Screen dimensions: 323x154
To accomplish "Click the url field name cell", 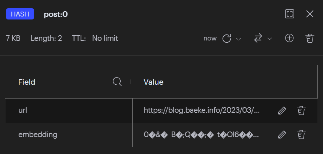I will (23, 111).
